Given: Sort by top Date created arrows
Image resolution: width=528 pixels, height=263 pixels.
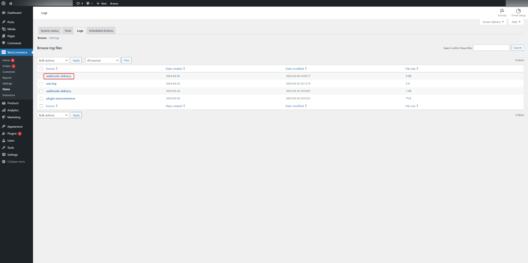Looking at the screenshot, I should click(x=184, y=69).
